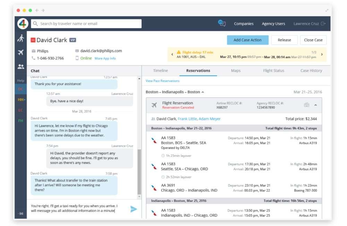This screenshot has width=347, height=226.
Task: Collapse the Boston – Indianapolis – Boston trip
Action: click(x=203, y=92)
